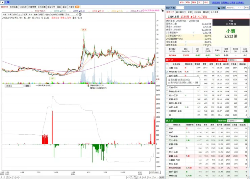Open the dropdown in the 賣方15 header
This screenshot has width=250, height=179.
(235, 121)
